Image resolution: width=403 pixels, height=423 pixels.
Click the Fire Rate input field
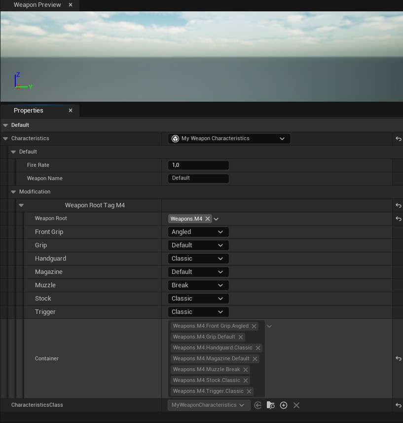click(198, 165)
